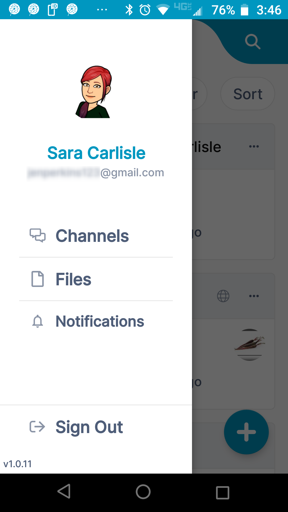Tap the Files document icon
Viewport: 288px width, 512px height.
[x=38, y=279]
